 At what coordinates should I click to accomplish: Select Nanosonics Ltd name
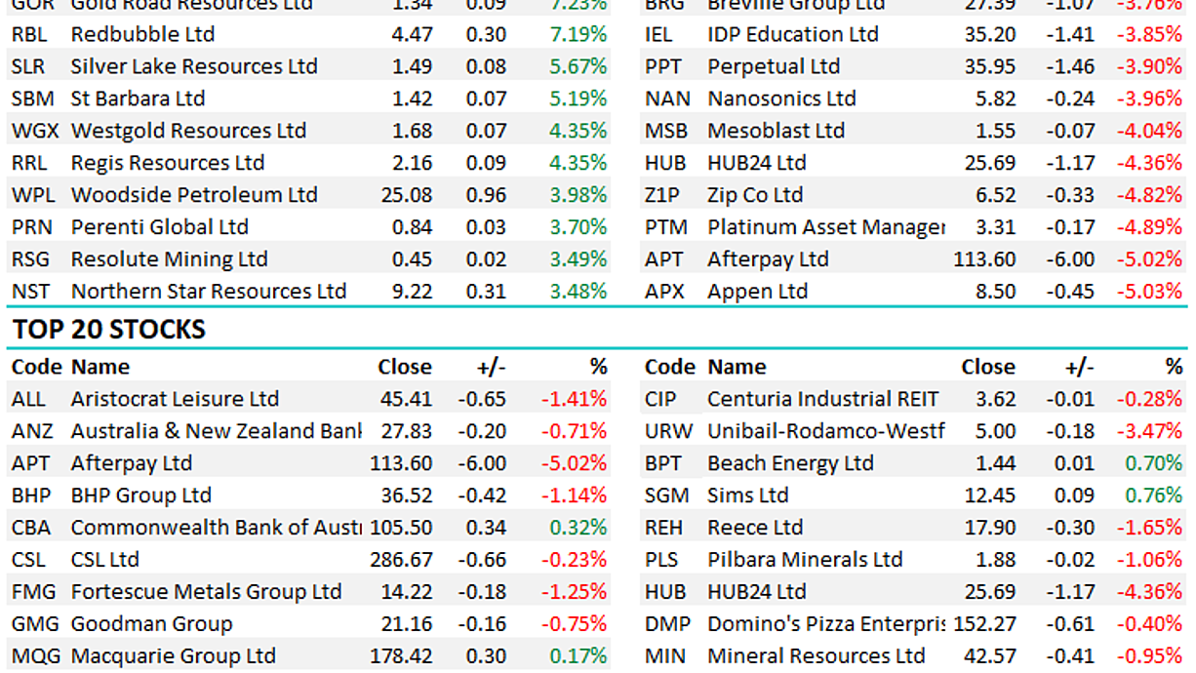[x=781, y=99]
